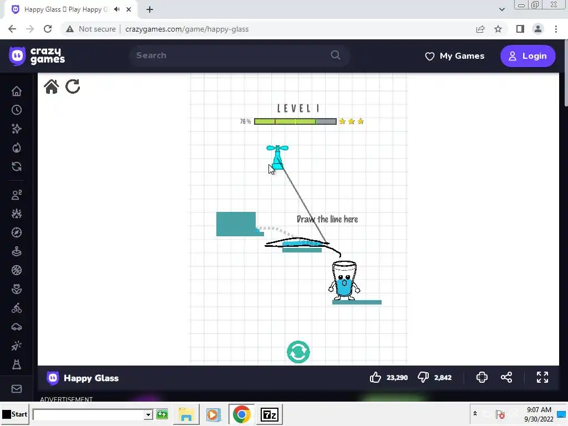The image size is (568, 426).
Task: Like the game with the thumbs-up icon
Action: pyautogui.click(x=376, y=377)
